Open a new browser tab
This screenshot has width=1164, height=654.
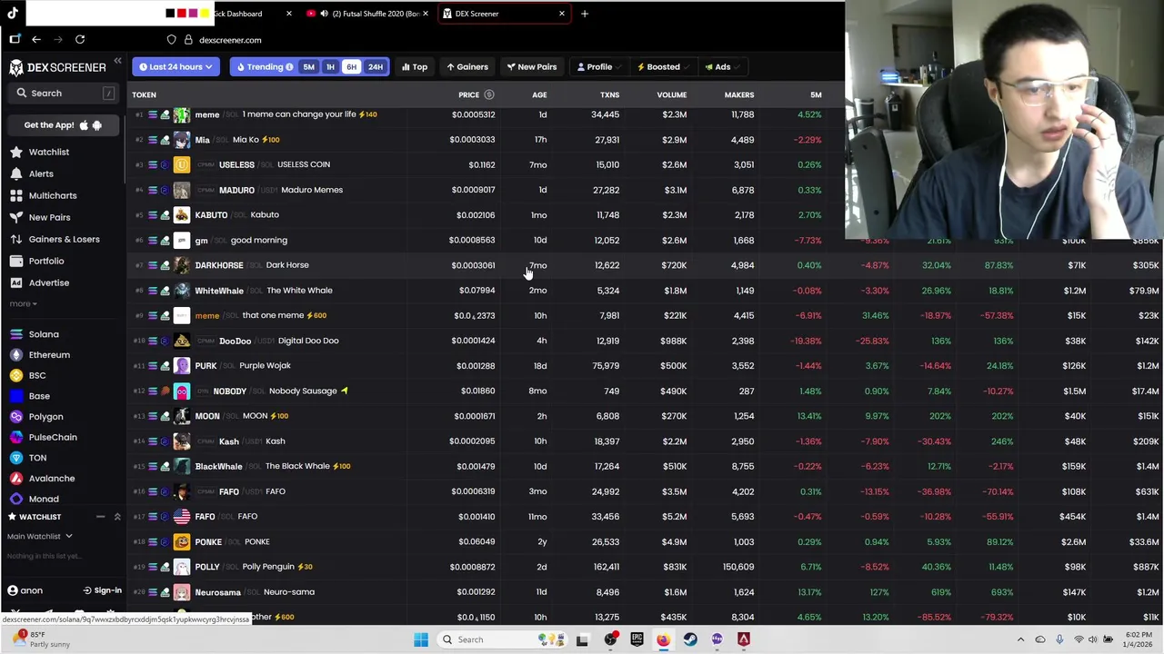point(585,14)
